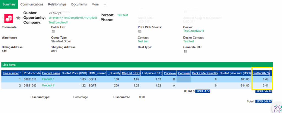Sort by Profitability % column header
This screenshot has width=282, height=113.
(261, 73)
